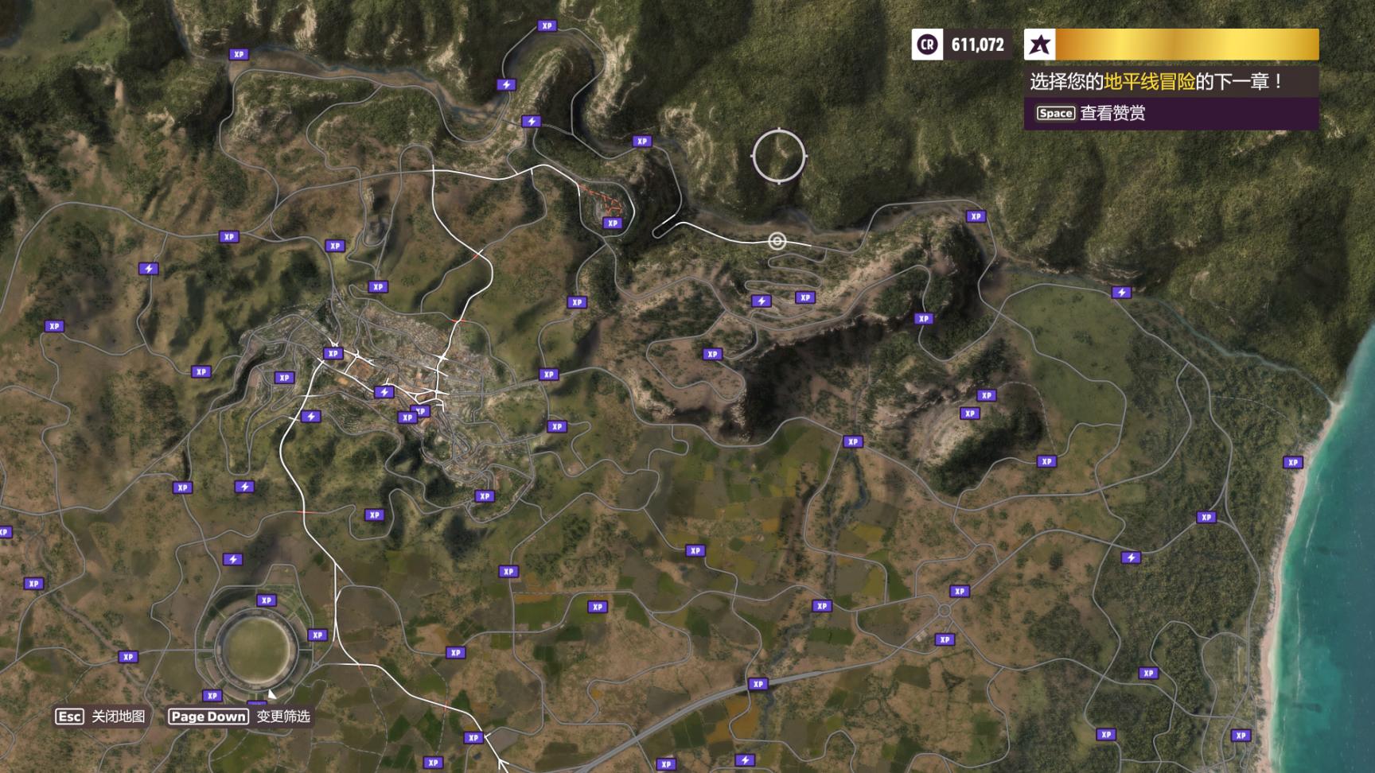Screen dimensions: 1375x773
Task: Click the Esc 关闭地图 prompt
Action: [100, 717]
